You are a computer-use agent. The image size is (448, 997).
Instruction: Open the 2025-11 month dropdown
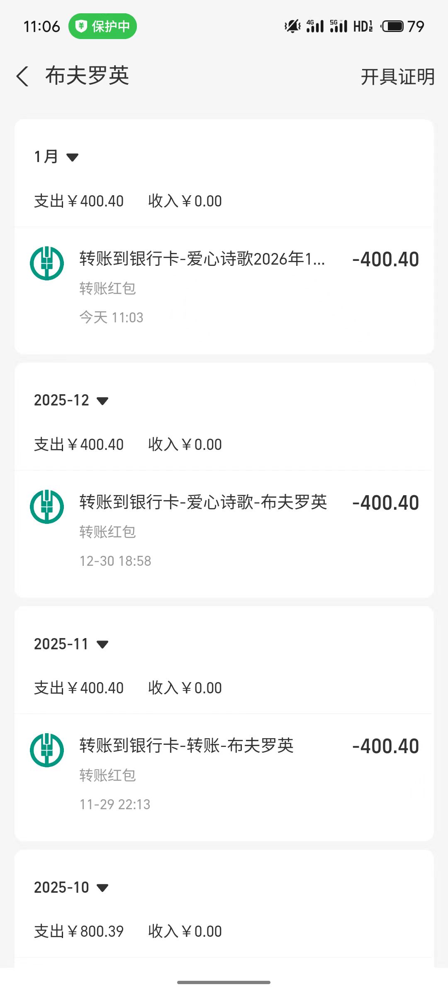pos(71,644)
